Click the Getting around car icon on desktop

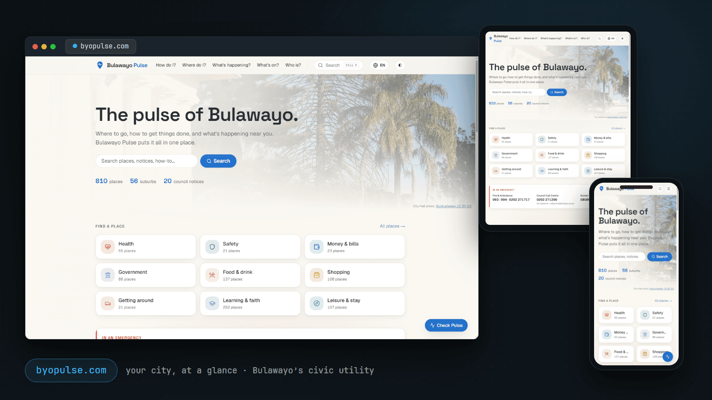[108, 304]
